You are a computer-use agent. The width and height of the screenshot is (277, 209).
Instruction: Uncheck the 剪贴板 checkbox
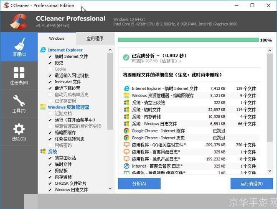(x=50, y=171)
